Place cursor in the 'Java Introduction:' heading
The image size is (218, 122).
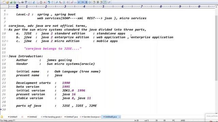tap(26, 56)
